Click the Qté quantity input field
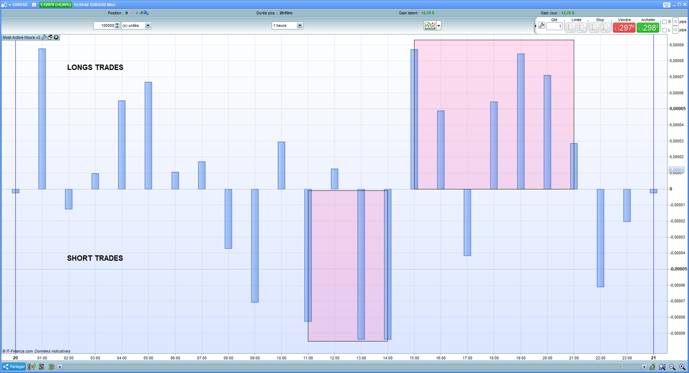This screenshot has width=689, height=373. (554, 26)
